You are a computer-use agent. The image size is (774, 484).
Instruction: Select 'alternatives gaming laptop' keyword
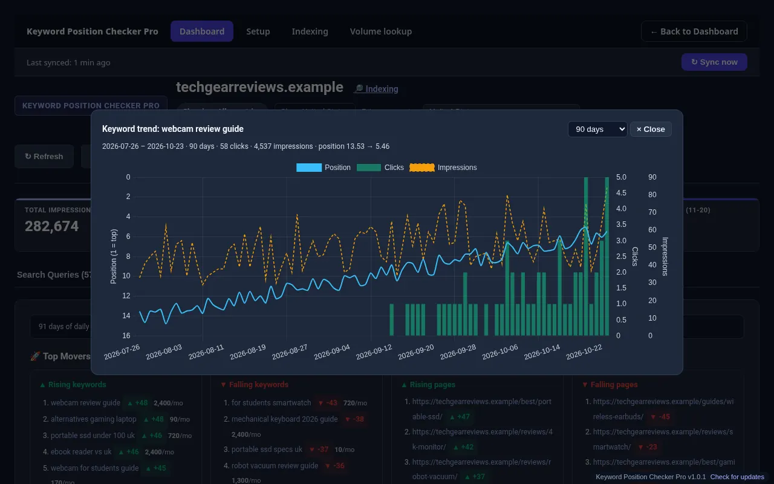coord(94,419)
